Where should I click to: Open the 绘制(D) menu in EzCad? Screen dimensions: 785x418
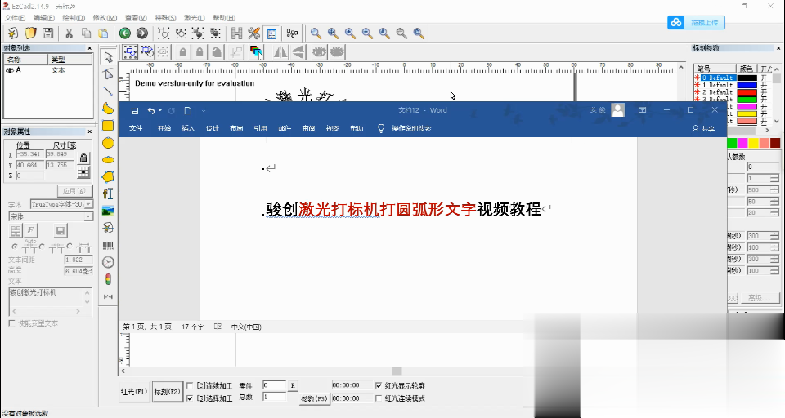(74, 18)
